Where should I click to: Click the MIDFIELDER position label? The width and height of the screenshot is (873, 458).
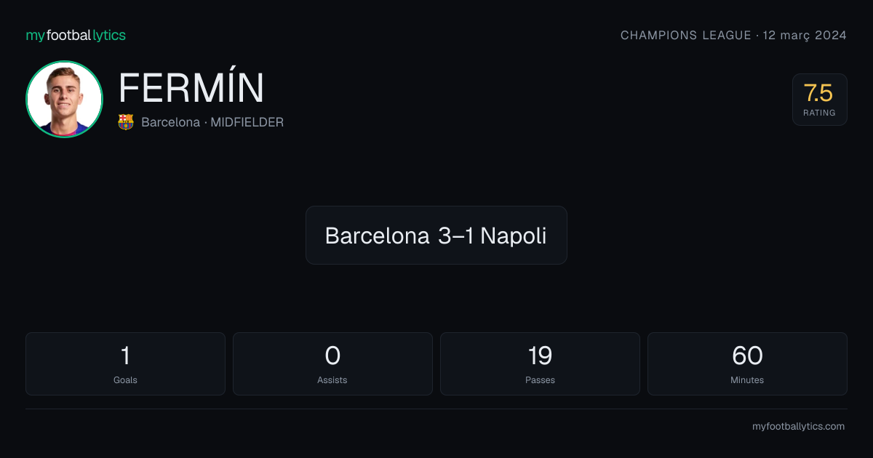[x=247, y=122]
